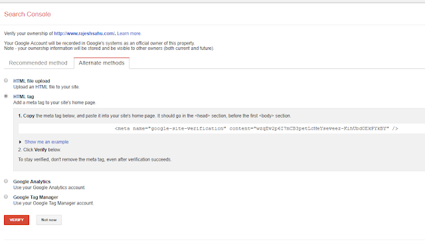Screen dimensions: 425x243
Task: Choose the Google Analytics radio option
Action: (x=6, y=181)
